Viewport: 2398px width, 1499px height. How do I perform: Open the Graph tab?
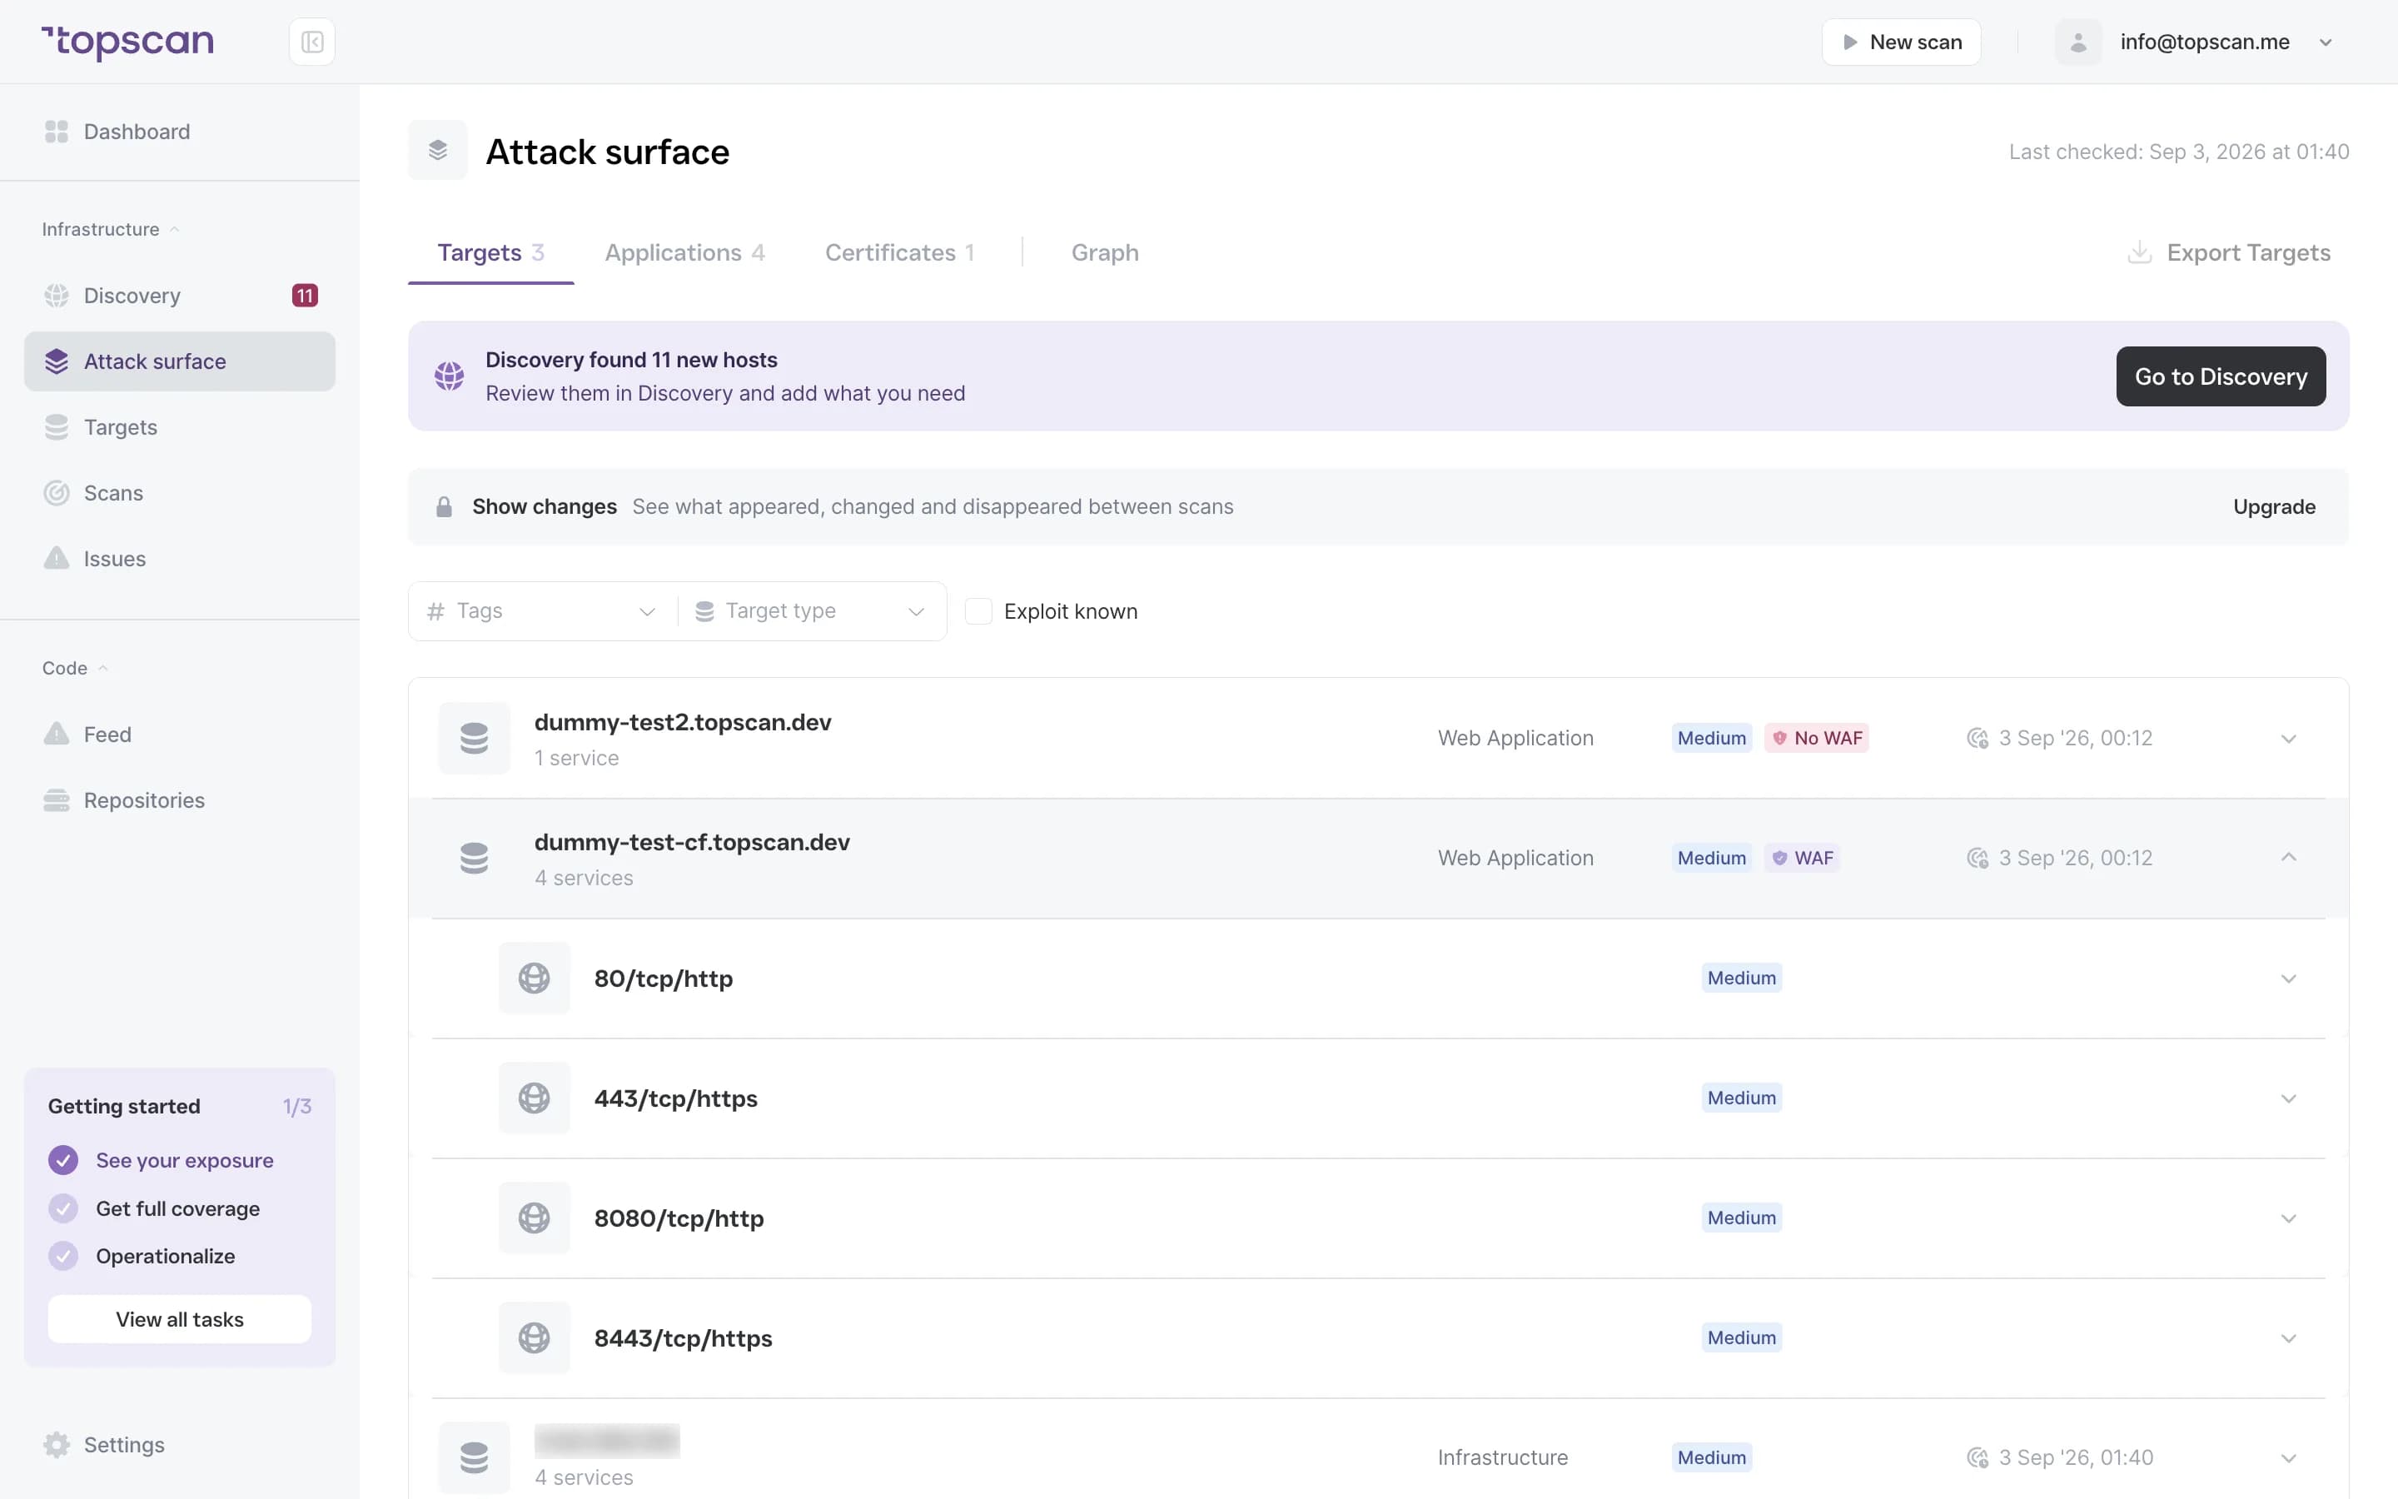1105,251
